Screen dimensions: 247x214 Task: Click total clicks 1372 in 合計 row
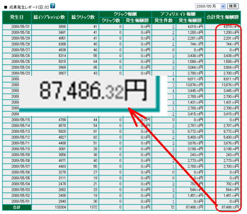[93, 207]
